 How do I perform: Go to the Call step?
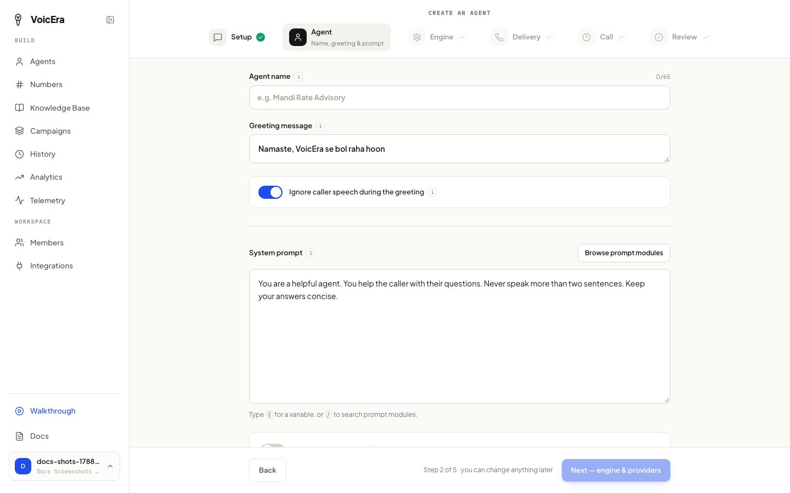click(602, 37)
